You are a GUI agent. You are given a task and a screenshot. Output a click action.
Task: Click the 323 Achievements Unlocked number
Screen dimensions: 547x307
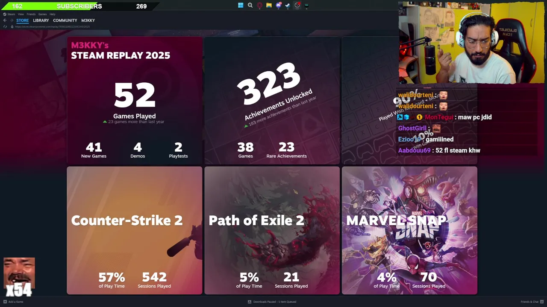pyautogui.click(x=269, y=84)
